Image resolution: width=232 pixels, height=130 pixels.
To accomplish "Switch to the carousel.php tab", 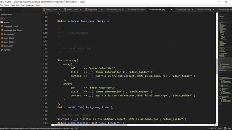I will tap(185, 10).
